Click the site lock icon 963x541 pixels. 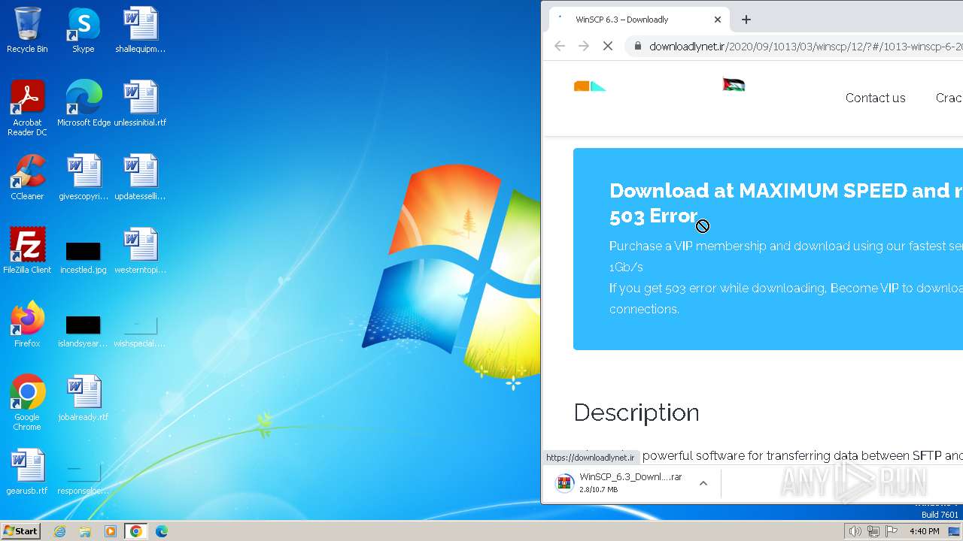click(x=638, y=47)
